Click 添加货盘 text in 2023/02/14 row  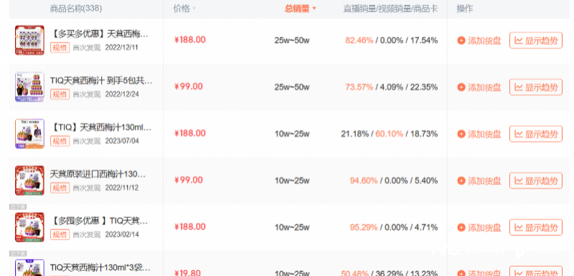click(484, 227)
